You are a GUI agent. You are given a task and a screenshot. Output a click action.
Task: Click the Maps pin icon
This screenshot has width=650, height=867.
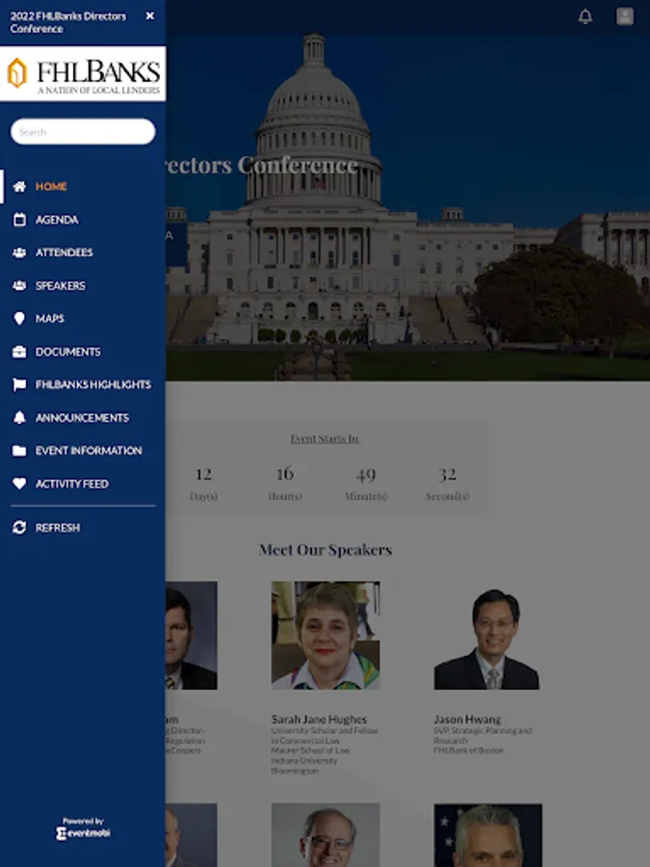tap(19, 319)
